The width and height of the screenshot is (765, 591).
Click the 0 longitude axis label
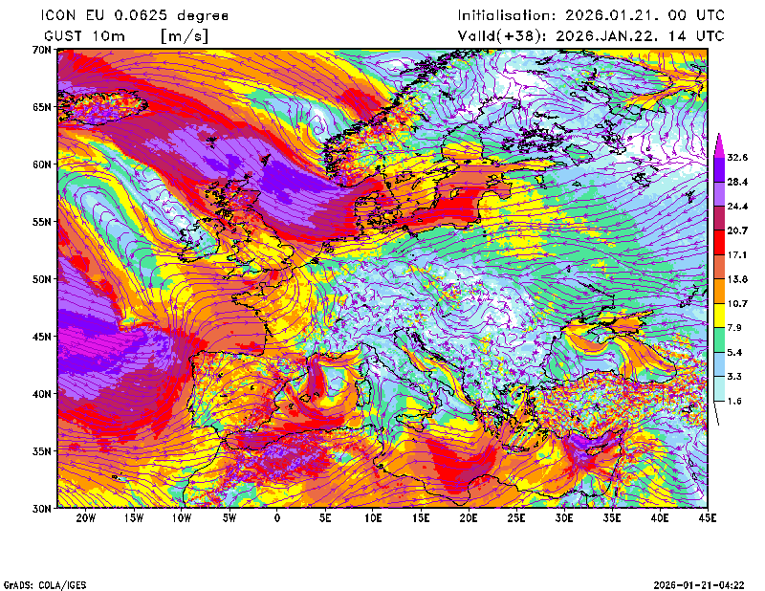click(x=277, y=518)
